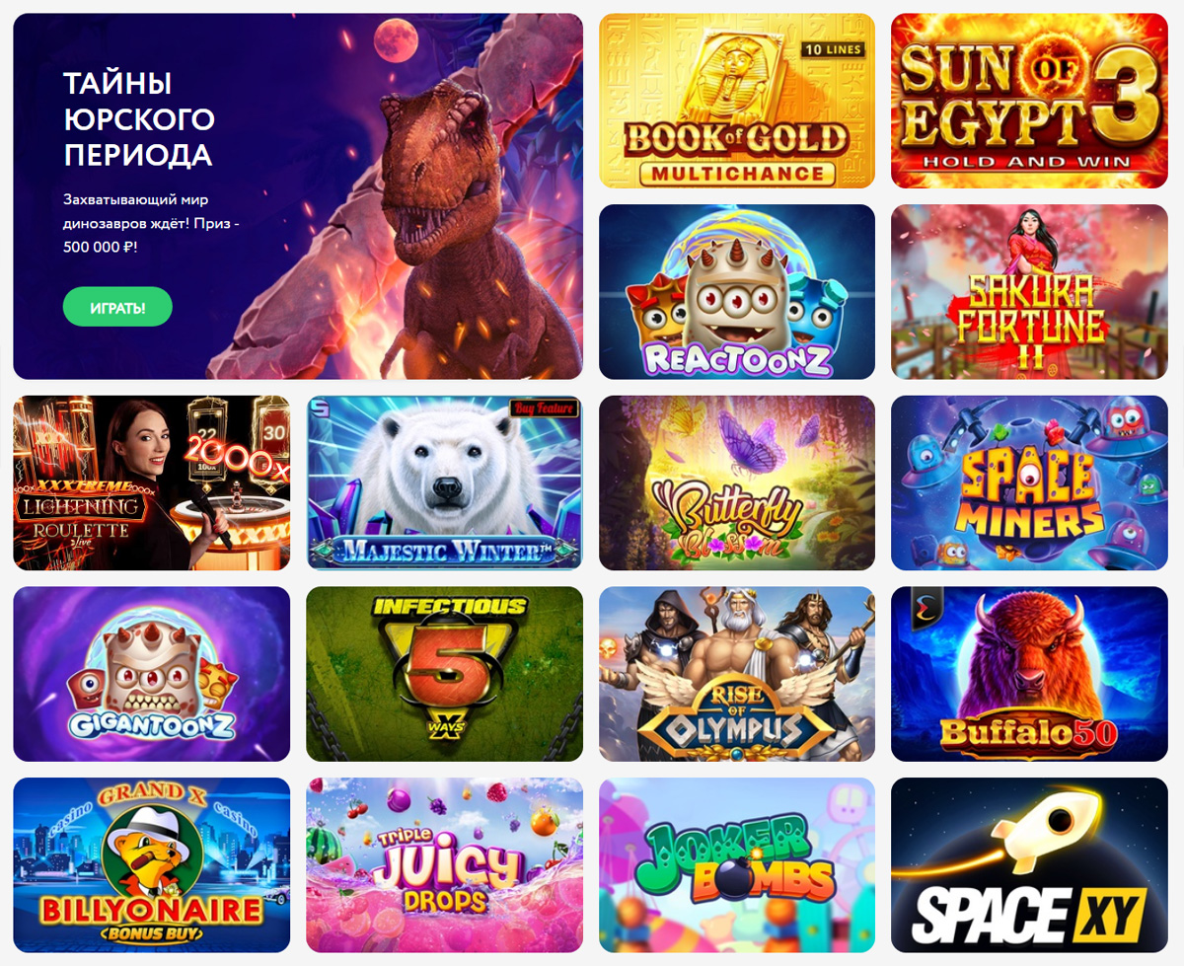
Task: Open the Gigantoonz game
Action: pyautogui.click(x=152, y=674)
